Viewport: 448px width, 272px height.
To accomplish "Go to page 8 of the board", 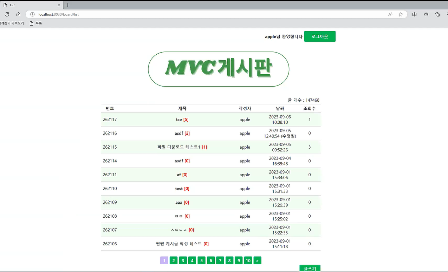I will (x=229, y=260).
